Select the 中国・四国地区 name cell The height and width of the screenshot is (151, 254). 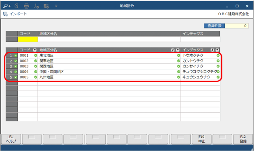click(x=109, y=72)
